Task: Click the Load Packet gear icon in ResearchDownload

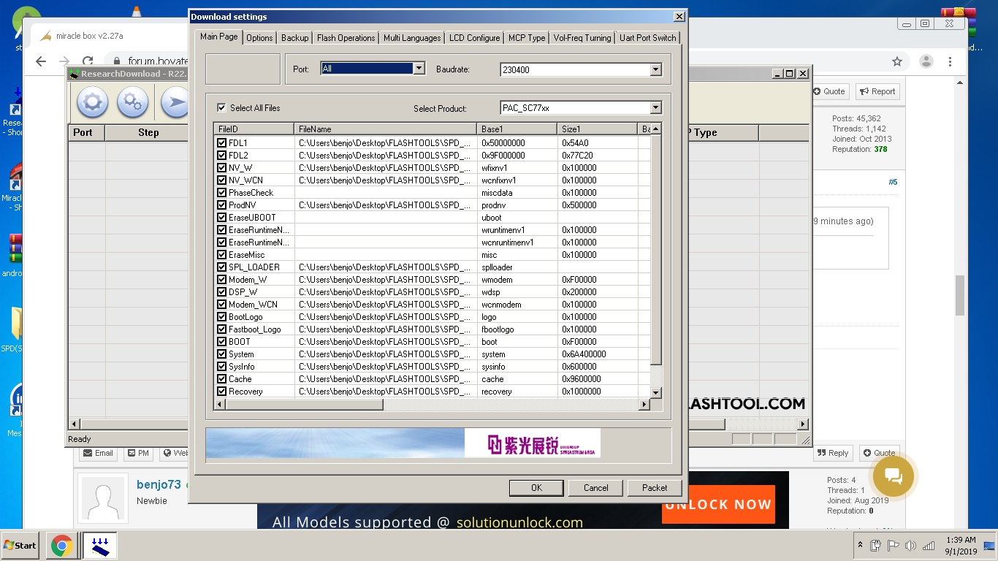Action: [x=92, y=102]
